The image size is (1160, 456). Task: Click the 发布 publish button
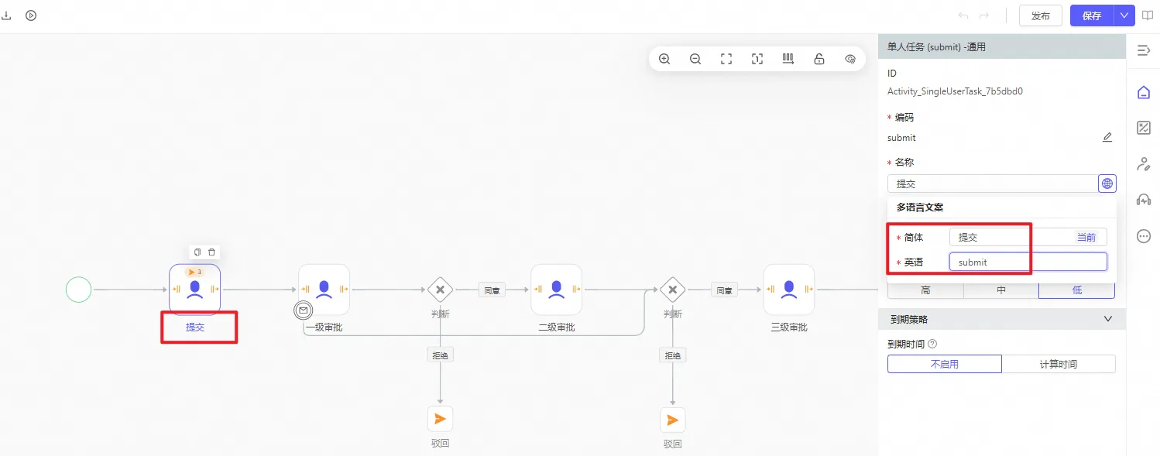1041,15
